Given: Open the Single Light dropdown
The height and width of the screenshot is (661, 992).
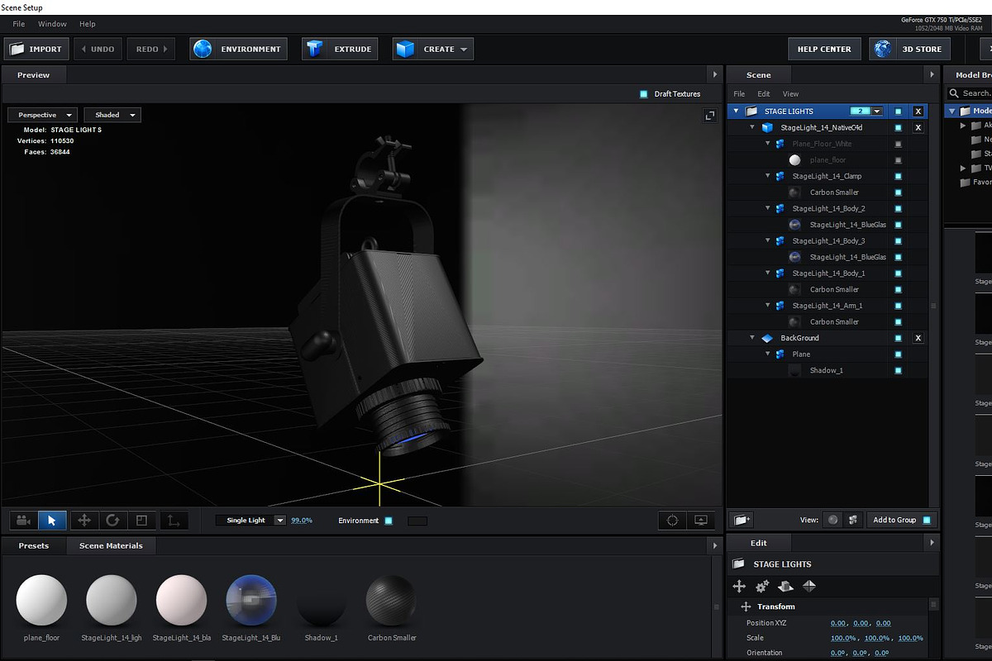Looking at the screenshot, I should pos(251,521).
